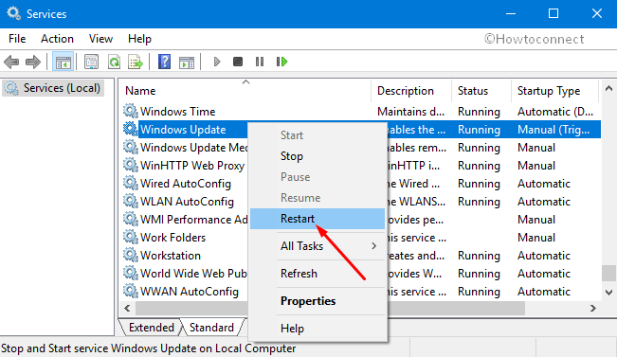Click the Services gear icon in title bar
The image size is (617, 357).
pos(13,13)
